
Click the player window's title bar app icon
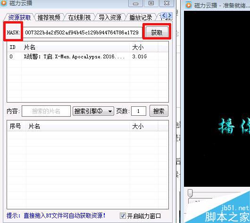(189, 5)
